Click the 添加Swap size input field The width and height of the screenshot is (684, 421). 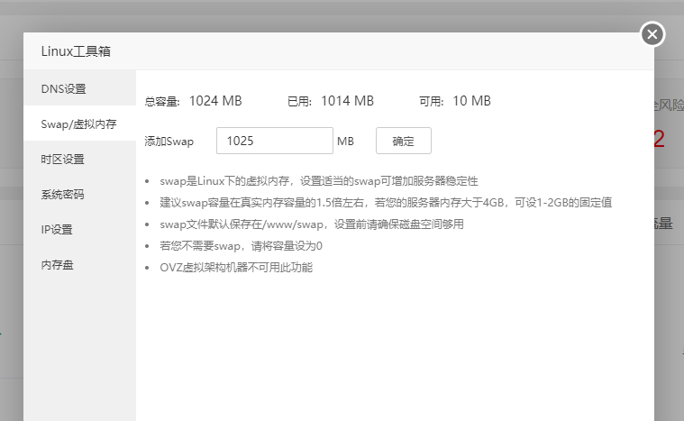[x=275, y=141]
